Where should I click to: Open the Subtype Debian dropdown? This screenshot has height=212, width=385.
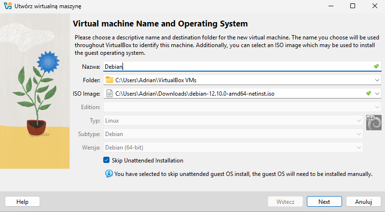point(233,134)
